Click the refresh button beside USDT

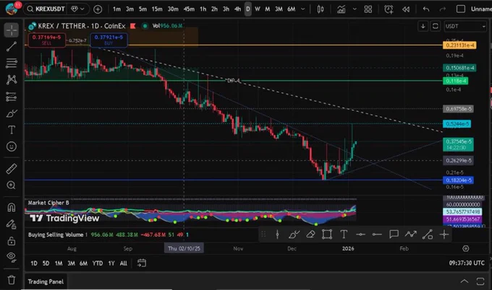436,26
